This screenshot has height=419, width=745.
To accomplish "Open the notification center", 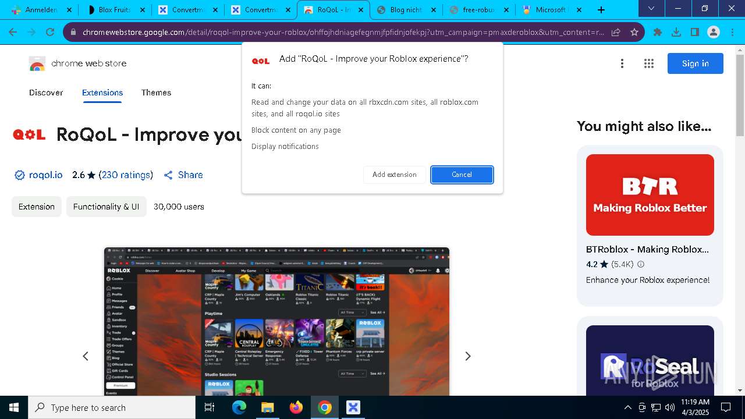I will (x=726, y=407).
